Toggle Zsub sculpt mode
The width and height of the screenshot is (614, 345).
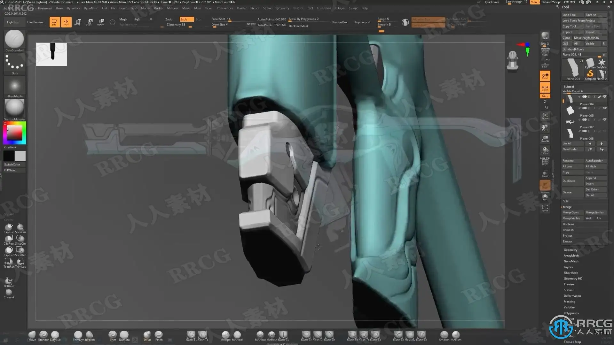186,19
